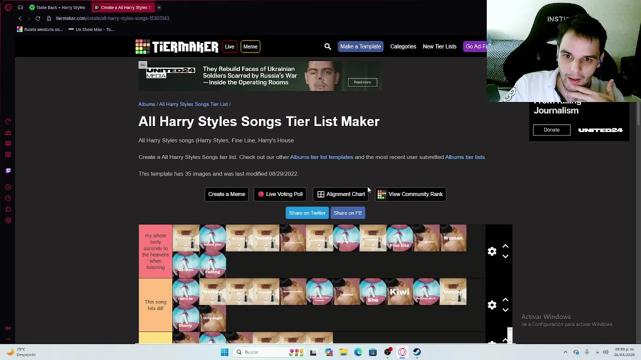
Task: Click the Go Ad-Free button
Action: [475, 46]
